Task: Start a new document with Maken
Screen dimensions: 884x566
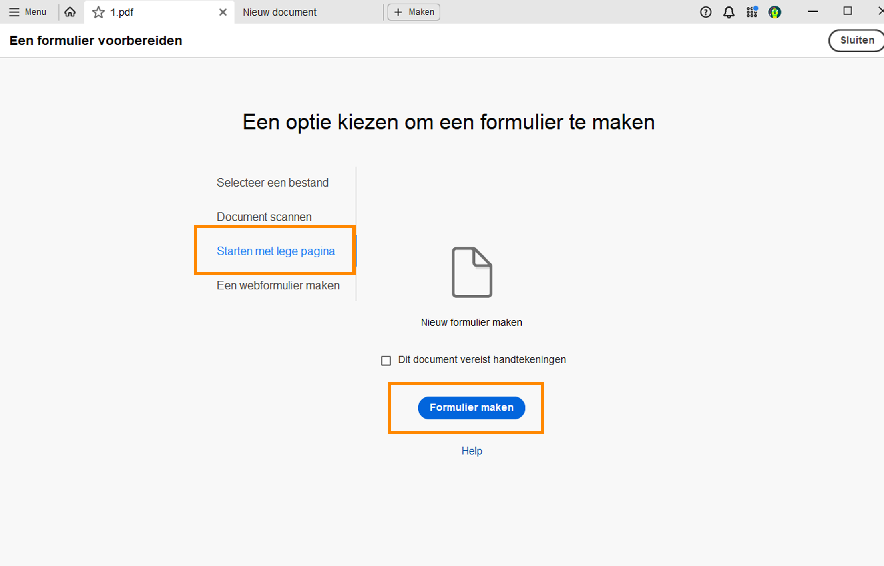Action: pyautogui.click(x=414, y=12)
